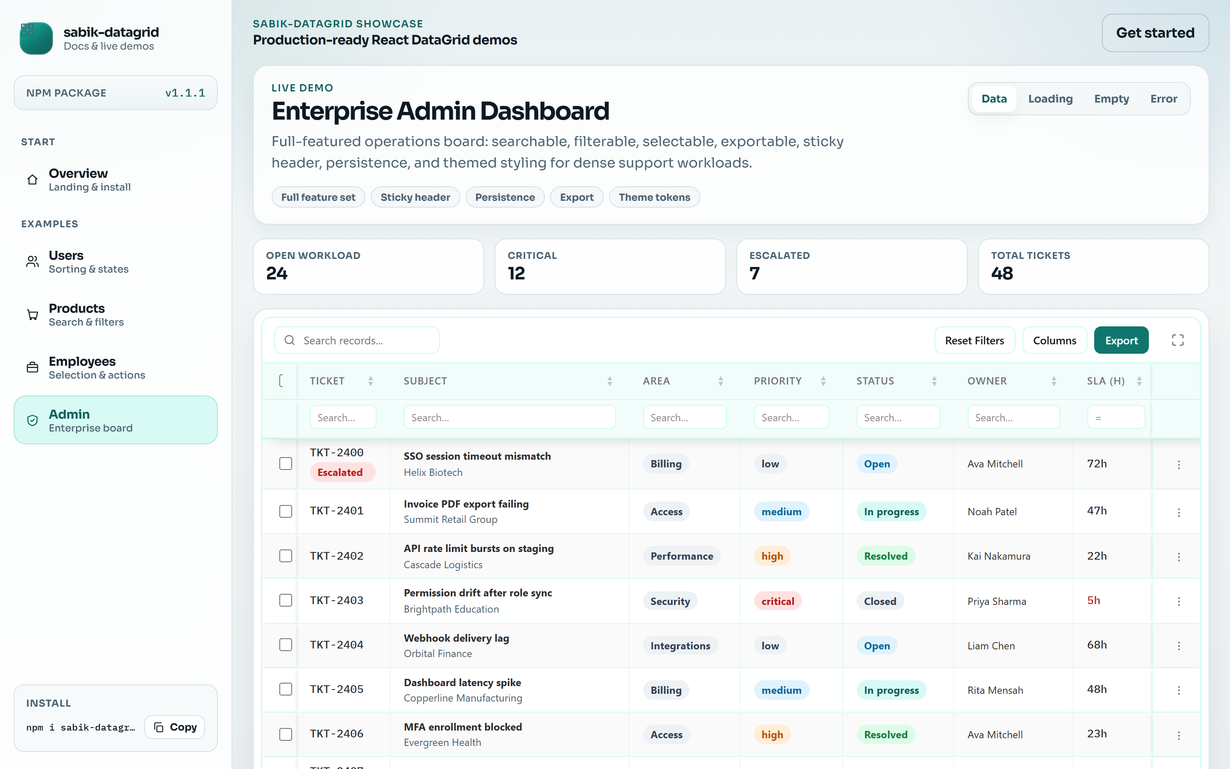Toggle fullscreen with the expand icon
Viewport: 1230px width, 769px height.
(1177, 340)
